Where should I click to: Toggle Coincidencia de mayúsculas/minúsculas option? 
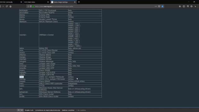point(48,110)
